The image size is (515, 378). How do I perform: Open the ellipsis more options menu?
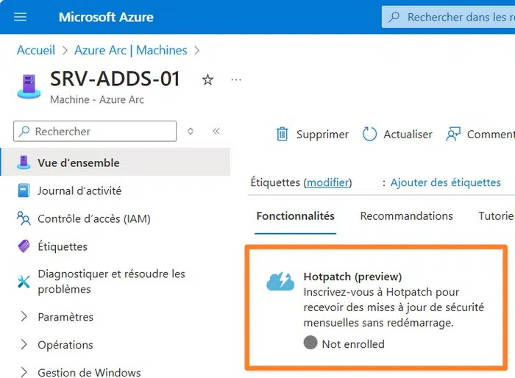(x=235, y=79)
